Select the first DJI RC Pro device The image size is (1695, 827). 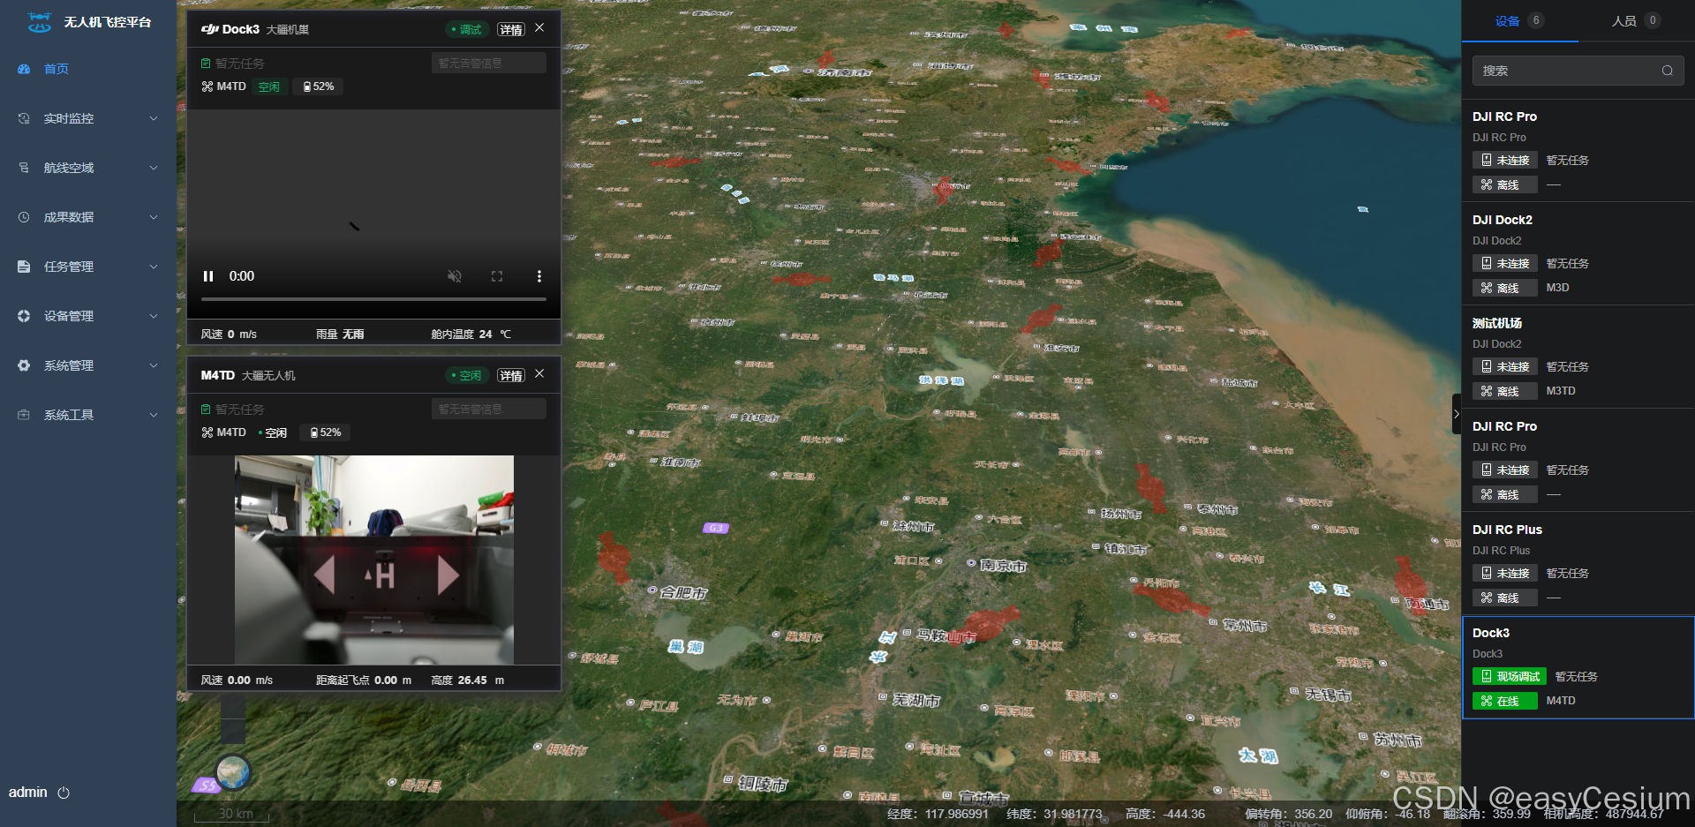[1578, 151]
